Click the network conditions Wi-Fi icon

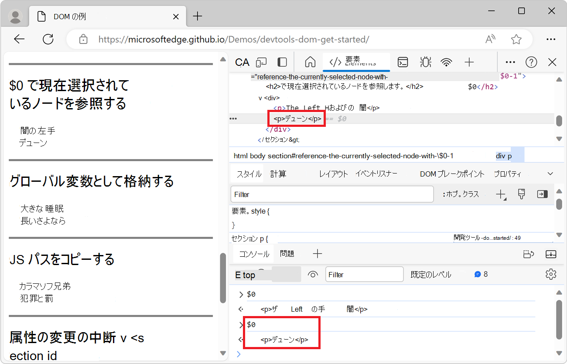pos(446,62)
